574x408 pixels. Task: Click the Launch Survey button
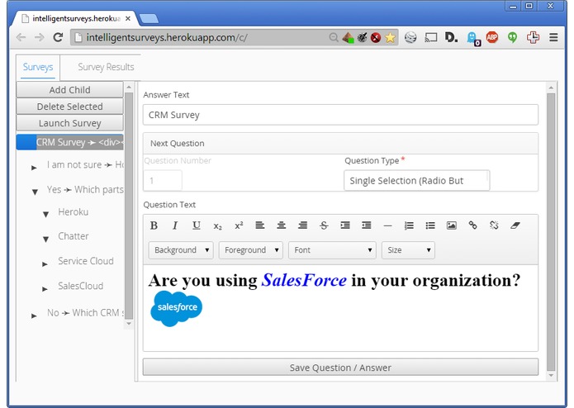pyautogui.click(x=69, y=123)
